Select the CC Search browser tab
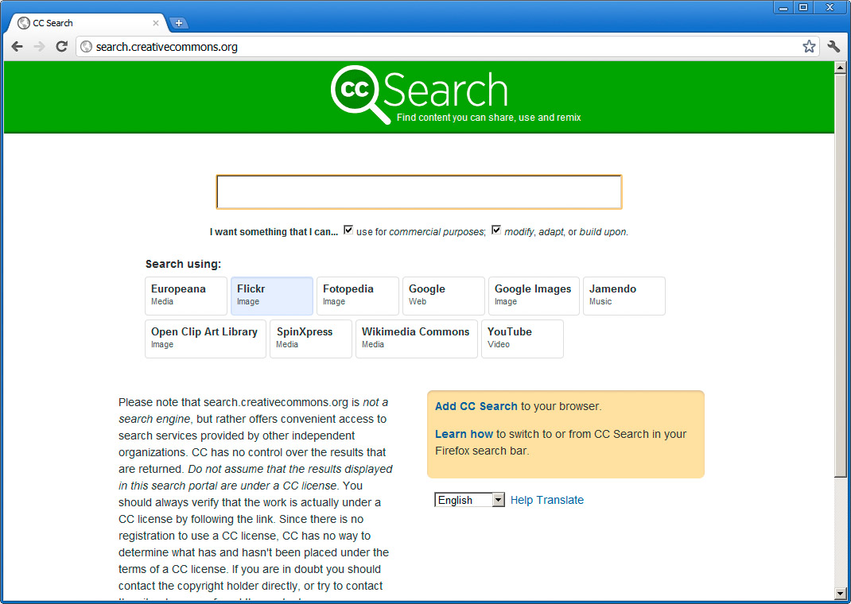Viewport: 851px width, 604px height. pos(87,23)
